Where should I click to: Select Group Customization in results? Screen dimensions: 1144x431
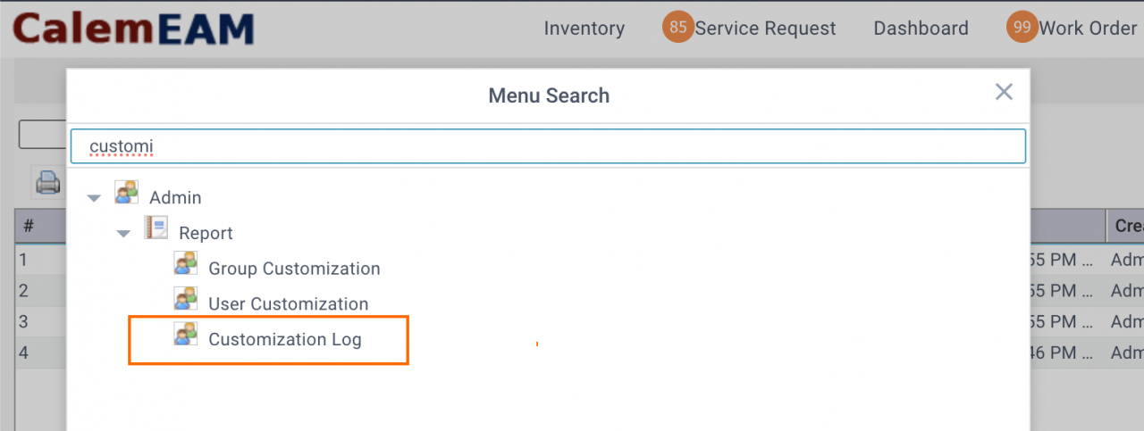click(x=294, y=269)
